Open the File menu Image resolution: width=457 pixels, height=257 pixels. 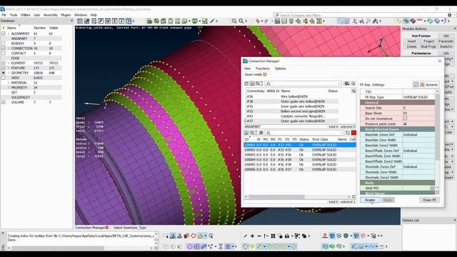pos(4,15)
